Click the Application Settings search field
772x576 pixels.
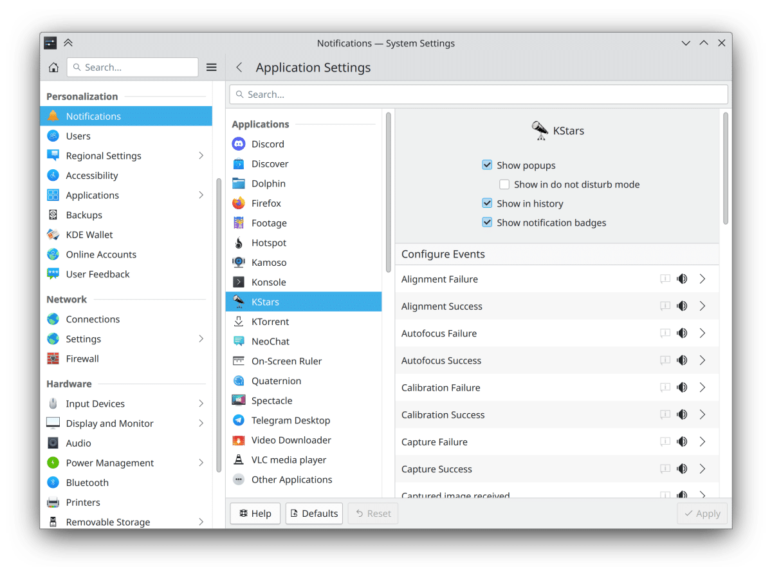(x=479, y=95)
